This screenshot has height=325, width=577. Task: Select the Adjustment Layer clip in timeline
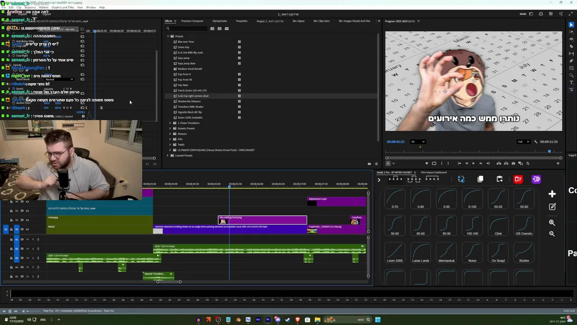pos(337,201)
